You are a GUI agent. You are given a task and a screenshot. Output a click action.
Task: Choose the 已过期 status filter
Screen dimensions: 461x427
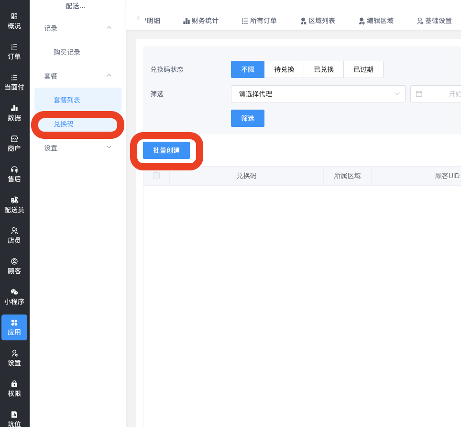(x=363, y=69)
